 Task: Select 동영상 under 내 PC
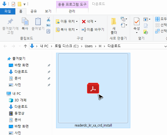pos(19,113)
